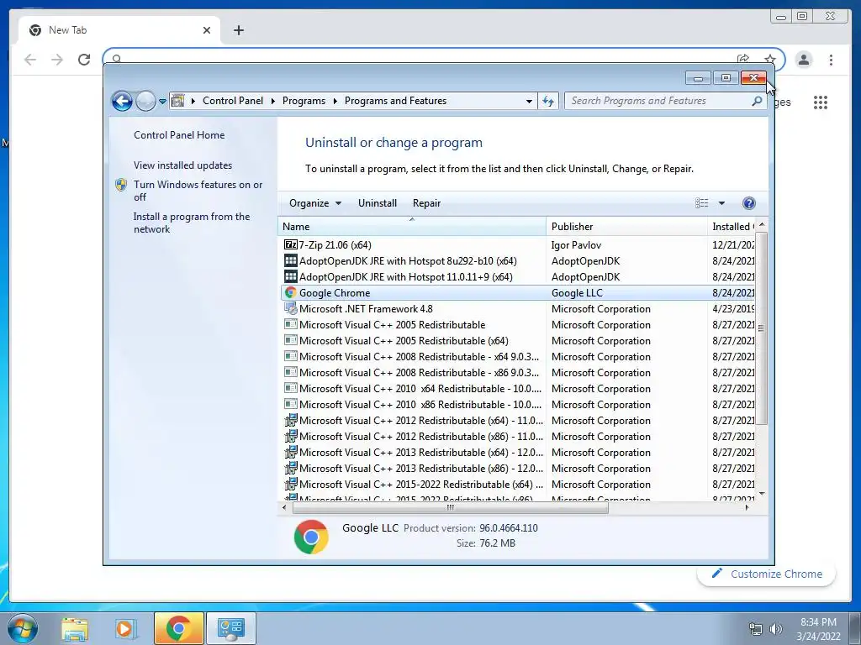Close the New Tab in Chrome
Screen dimensions: 861x645
(x=207, y=30)
